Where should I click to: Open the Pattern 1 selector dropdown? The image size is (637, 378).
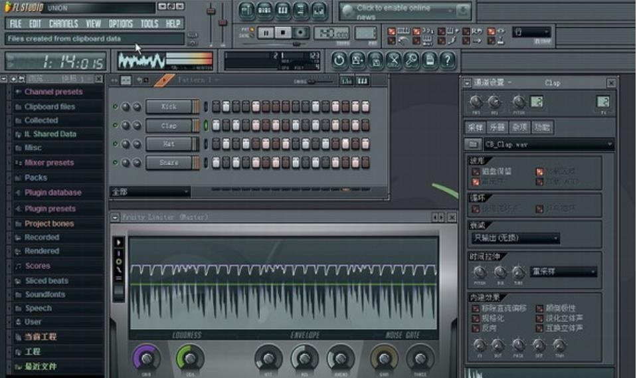point(198,80)
